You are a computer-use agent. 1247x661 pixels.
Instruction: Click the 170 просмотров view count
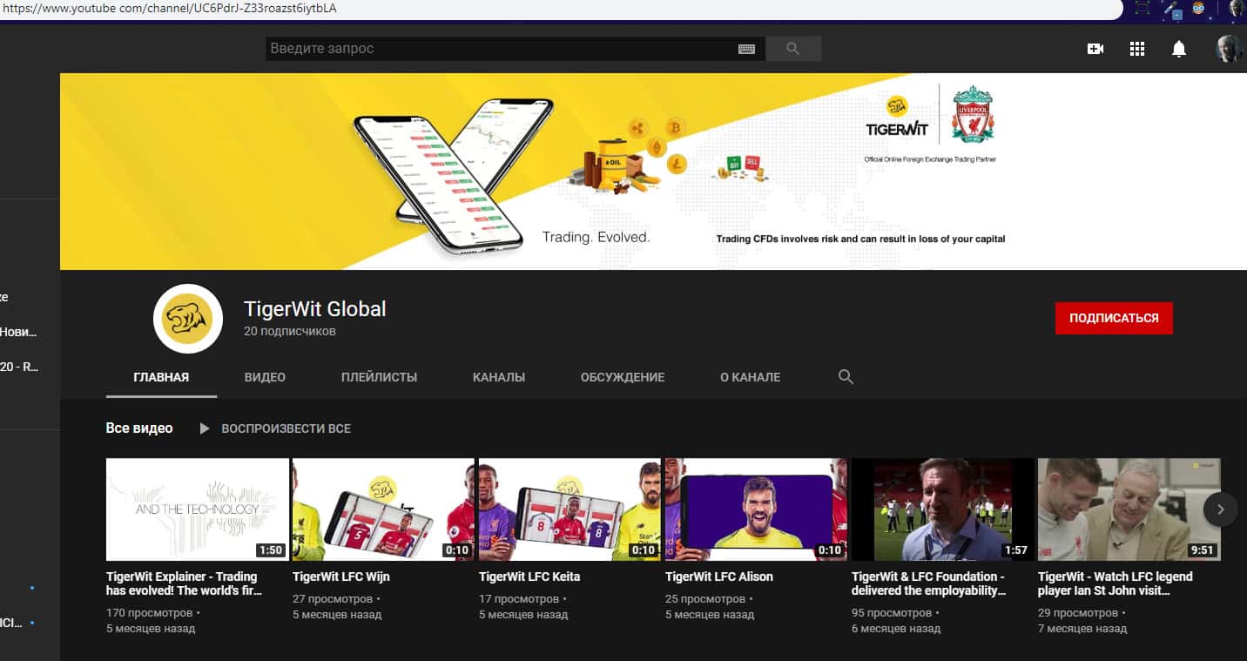pyautogui.click(x=149, y=613)
